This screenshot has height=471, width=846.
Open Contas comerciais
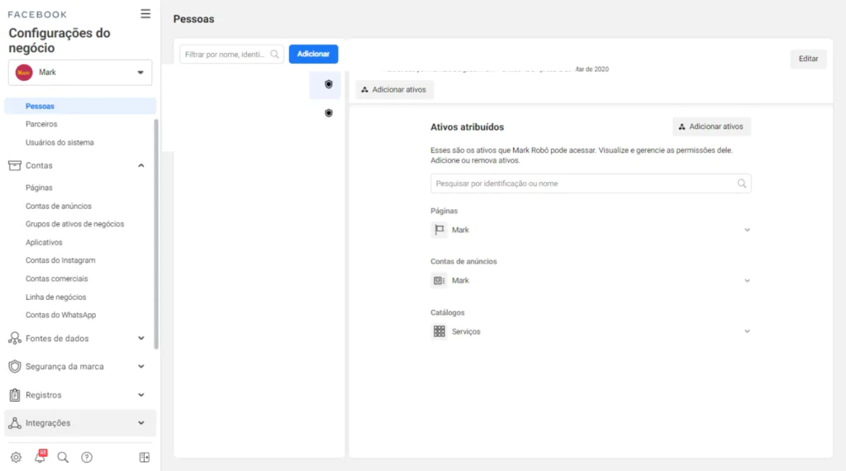click(57, 278)
